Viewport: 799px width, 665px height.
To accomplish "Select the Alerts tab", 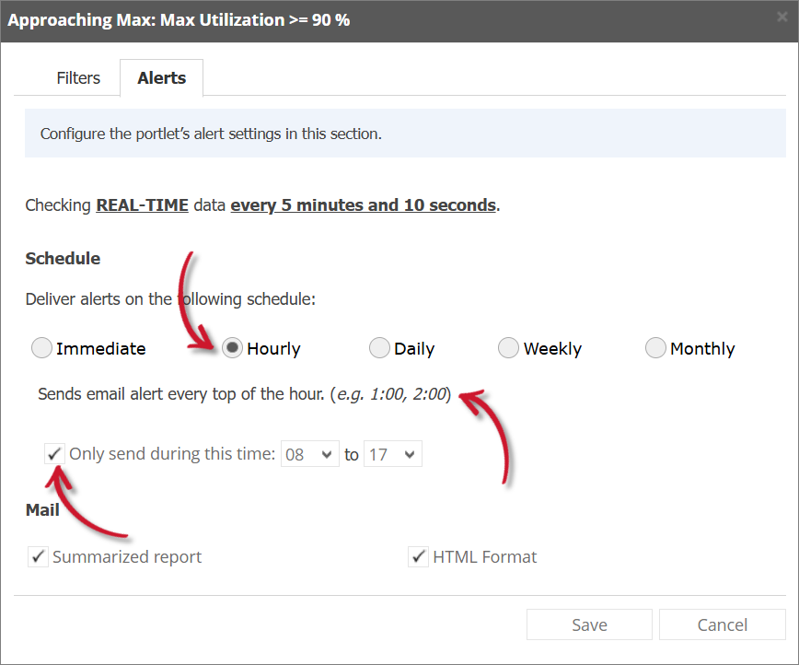I will (161, 78).
